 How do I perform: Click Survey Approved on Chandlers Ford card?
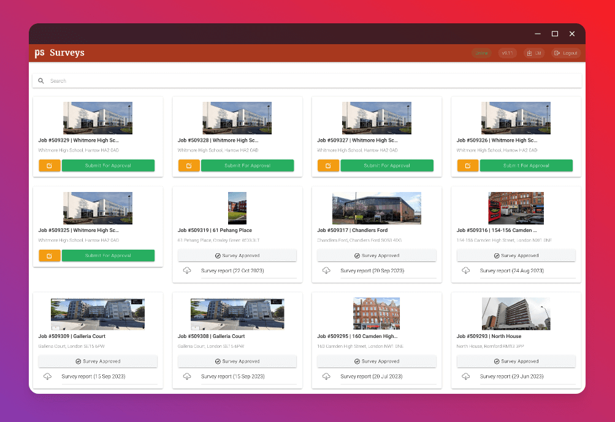376,256
